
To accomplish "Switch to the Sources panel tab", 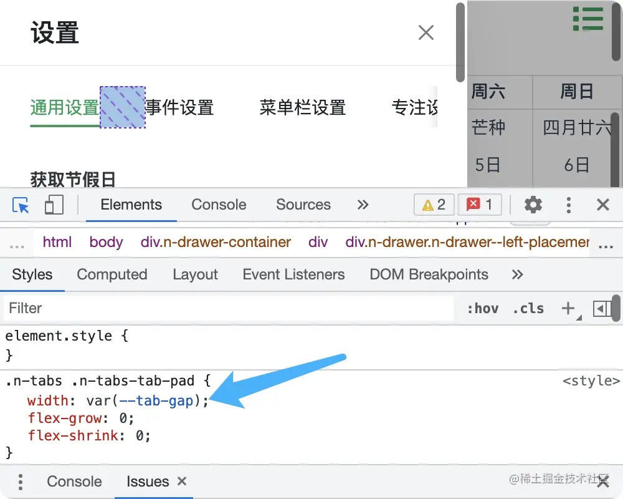I will 303,205.
